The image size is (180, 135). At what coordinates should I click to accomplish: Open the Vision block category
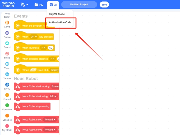coord(7,65)
